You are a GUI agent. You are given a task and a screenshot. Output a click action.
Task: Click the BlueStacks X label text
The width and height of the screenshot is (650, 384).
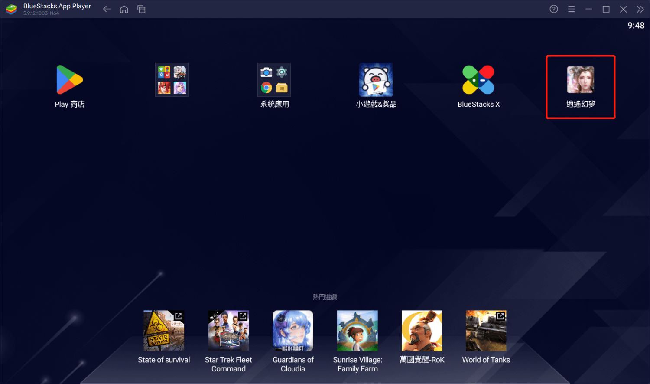click(479, 104)
